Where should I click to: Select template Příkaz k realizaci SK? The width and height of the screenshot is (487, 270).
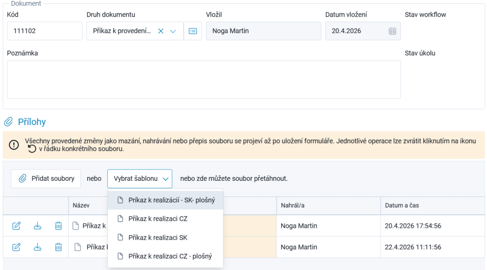pyautogui.click(x=165, y=238)
